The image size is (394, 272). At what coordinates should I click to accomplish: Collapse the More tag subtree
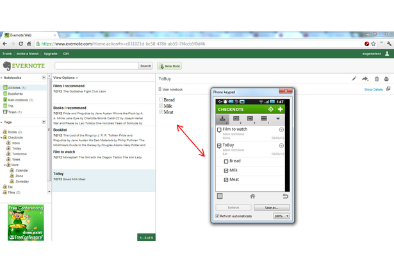point(4,165)
